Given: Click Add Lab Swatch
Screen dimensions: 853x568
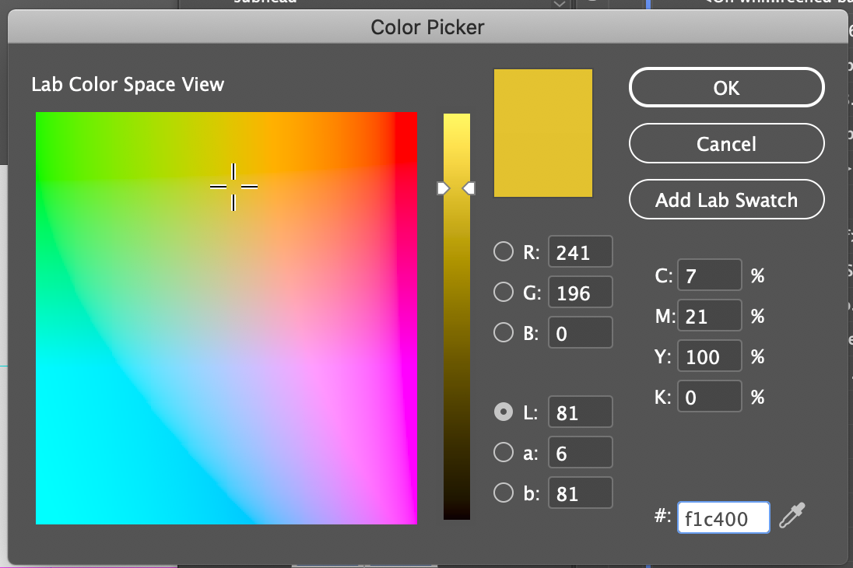Looking at the screenshot, I should (x=725, y=199).
